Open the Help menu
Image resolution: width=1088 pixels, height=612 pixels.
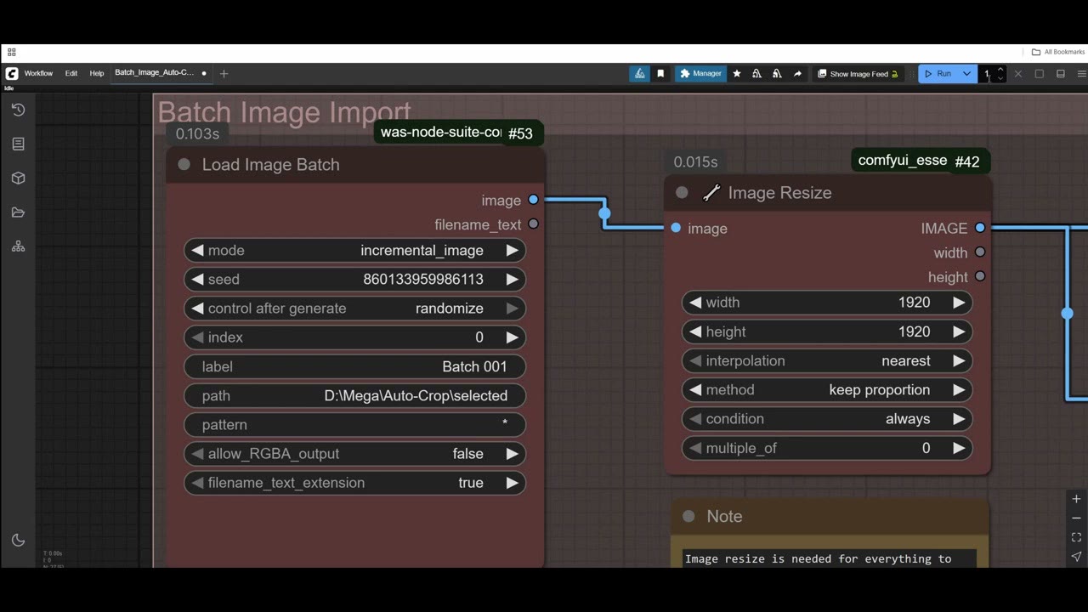coord(97,73)
